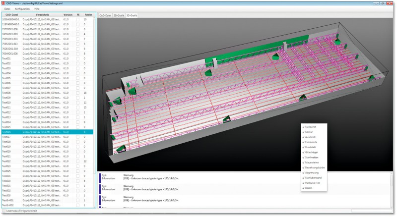Toggle Boden layer in context menu

pyautogui.click(x=314, y=188)
